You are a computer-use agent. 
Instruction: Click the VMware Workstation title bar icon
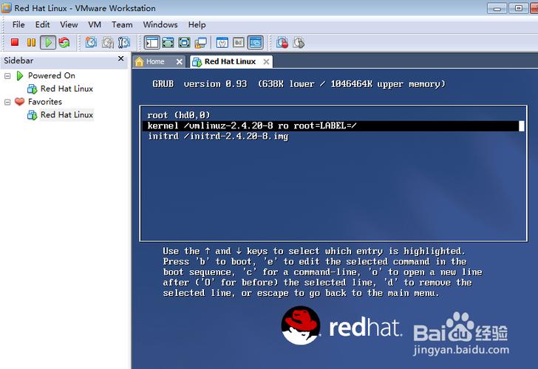pyautogui.click(x=6, y=8)
